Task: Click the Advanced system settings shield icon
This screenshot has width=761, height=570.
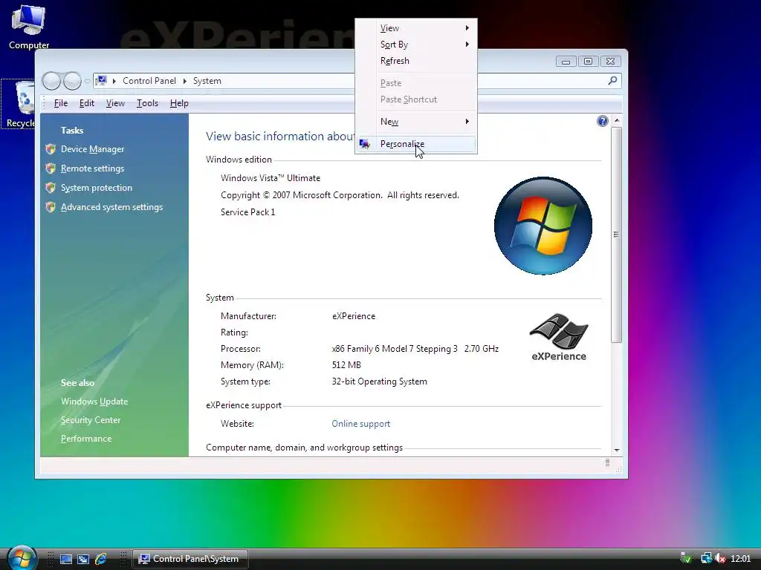Action: [x=51, y=207]
